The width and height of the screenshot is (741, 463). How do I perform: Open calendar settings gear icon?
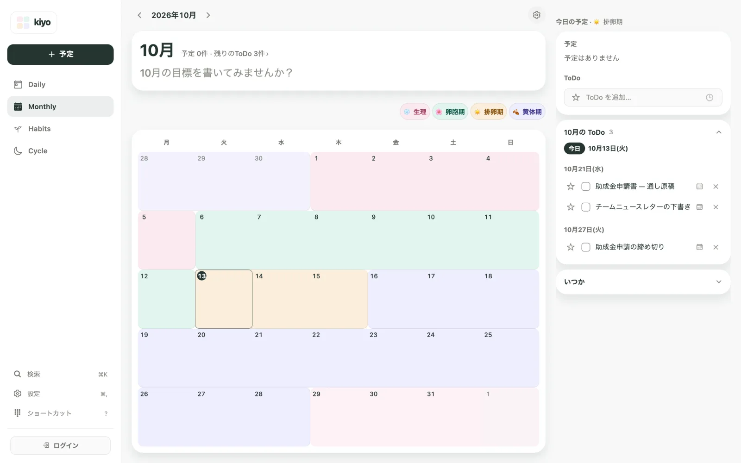pos(536,15)
